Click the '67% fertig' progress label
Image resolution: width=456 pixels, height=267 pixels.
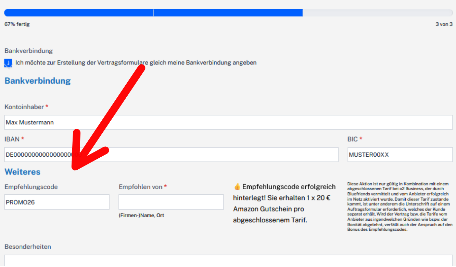point(17,24)
